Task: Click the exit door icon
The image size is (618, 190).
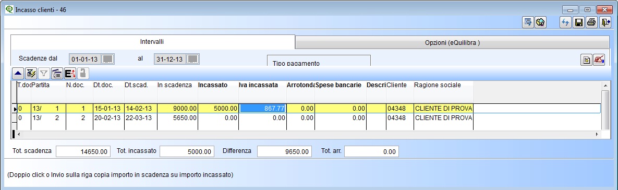Action: tap(605, 23)
